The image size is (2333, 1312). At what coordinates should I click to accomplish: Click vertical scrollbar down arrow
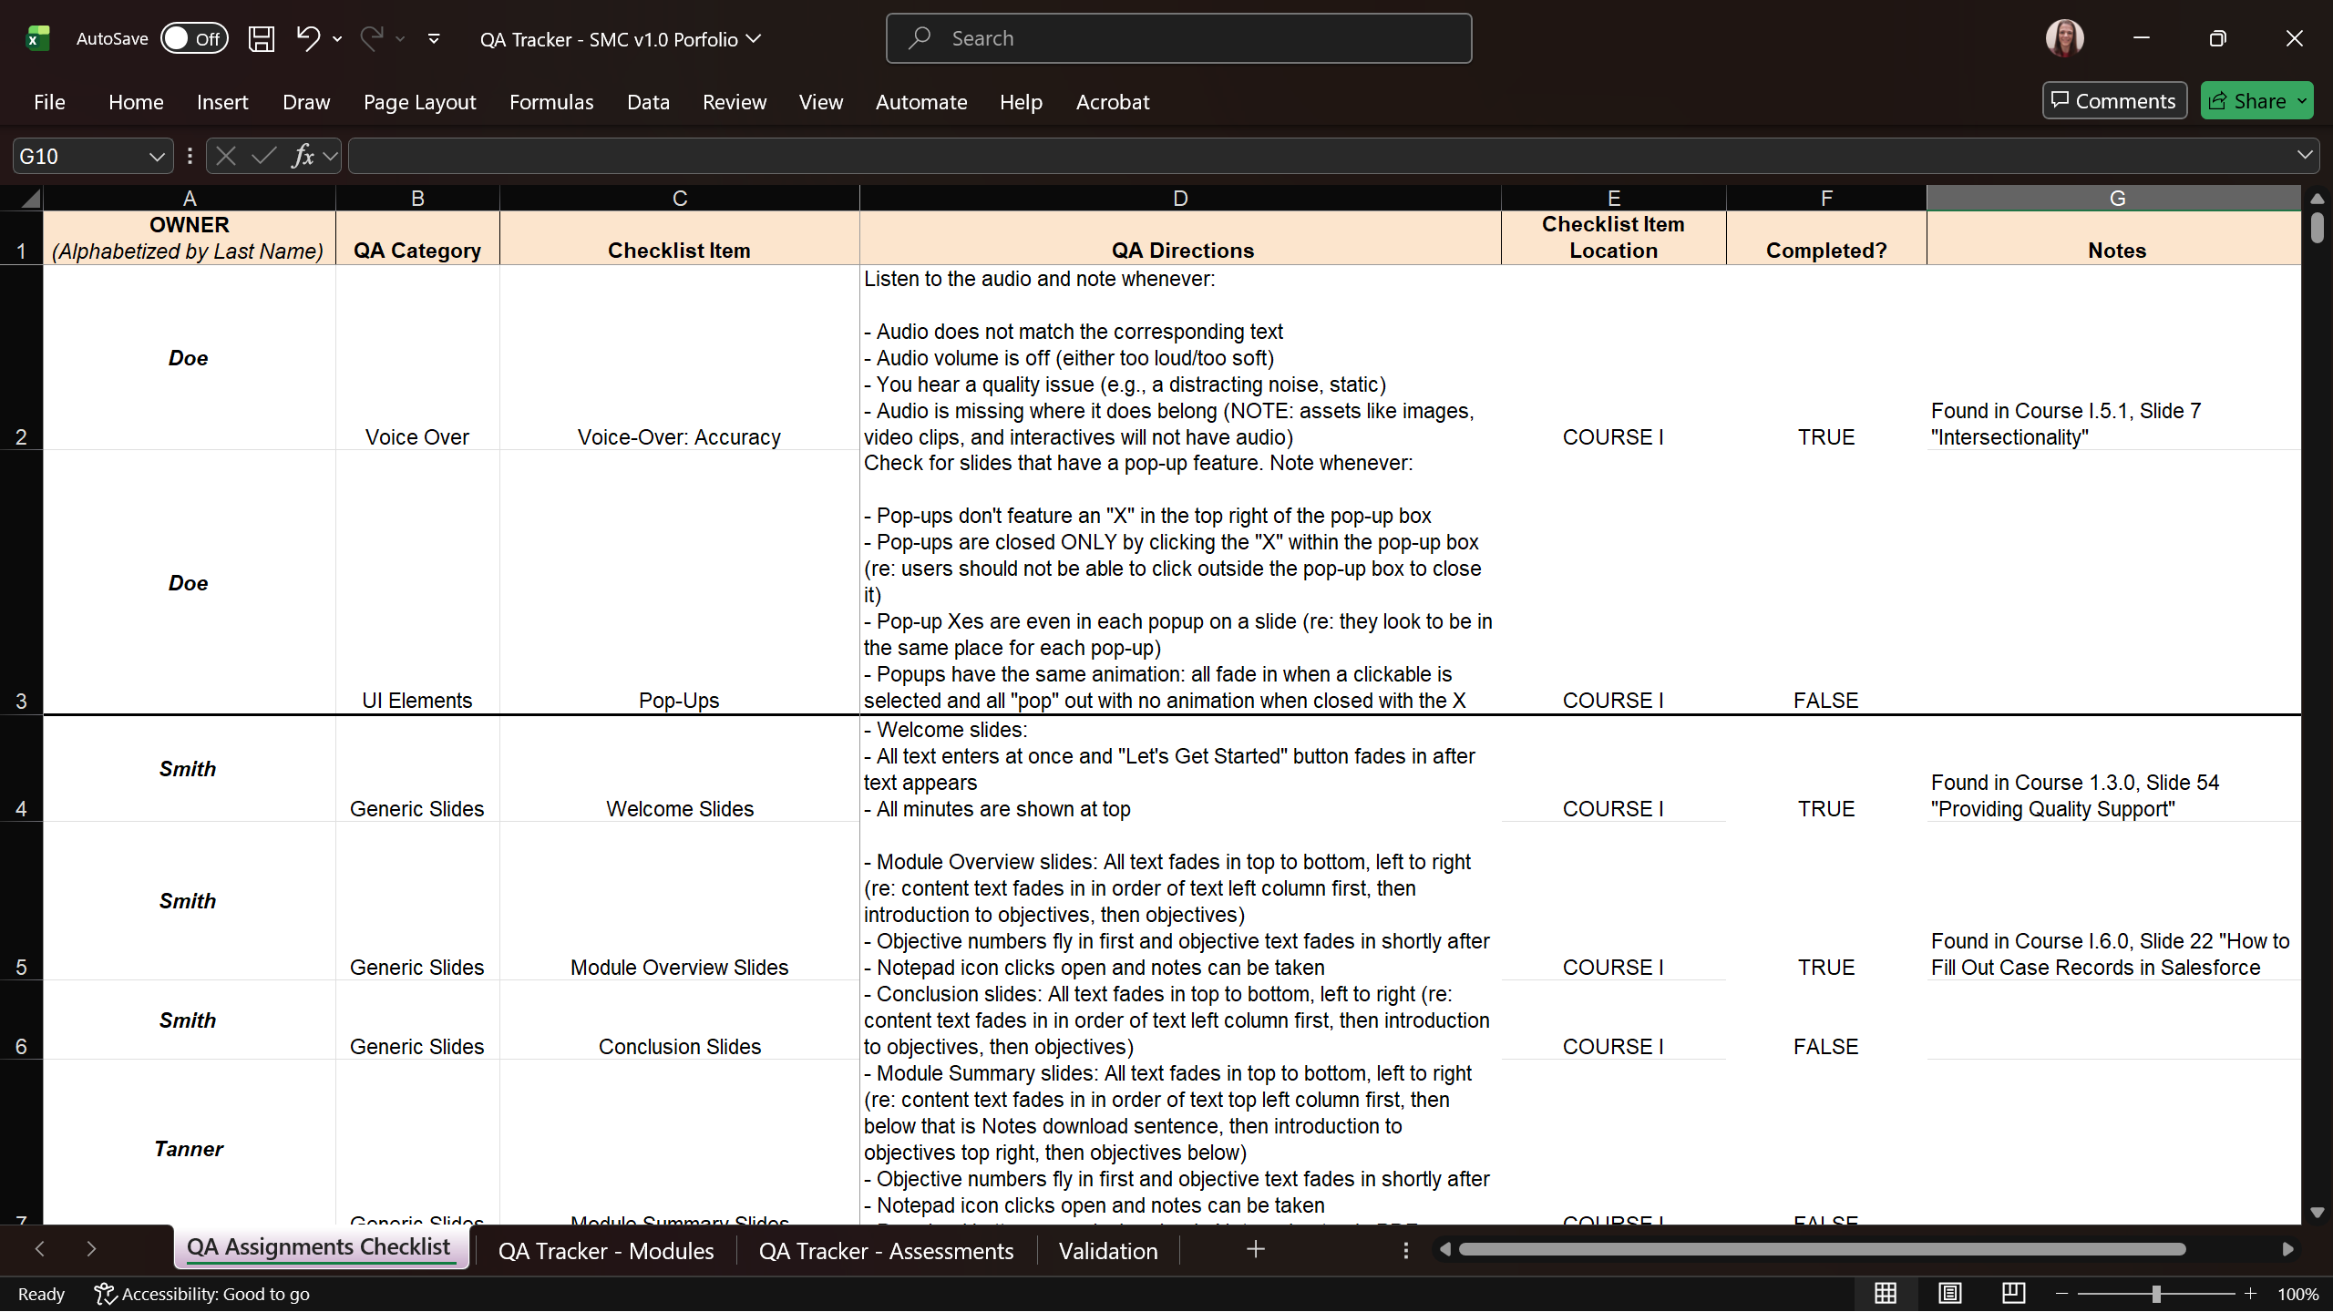pos(2318,1213)
